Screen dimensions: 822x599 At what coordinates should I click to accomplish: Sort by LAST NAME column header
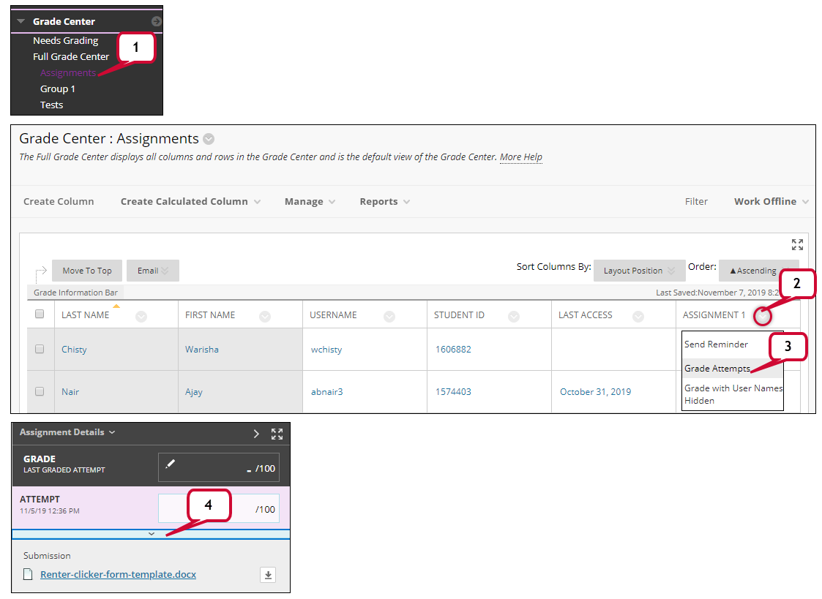pyautogui.click(x=86, y=315)
